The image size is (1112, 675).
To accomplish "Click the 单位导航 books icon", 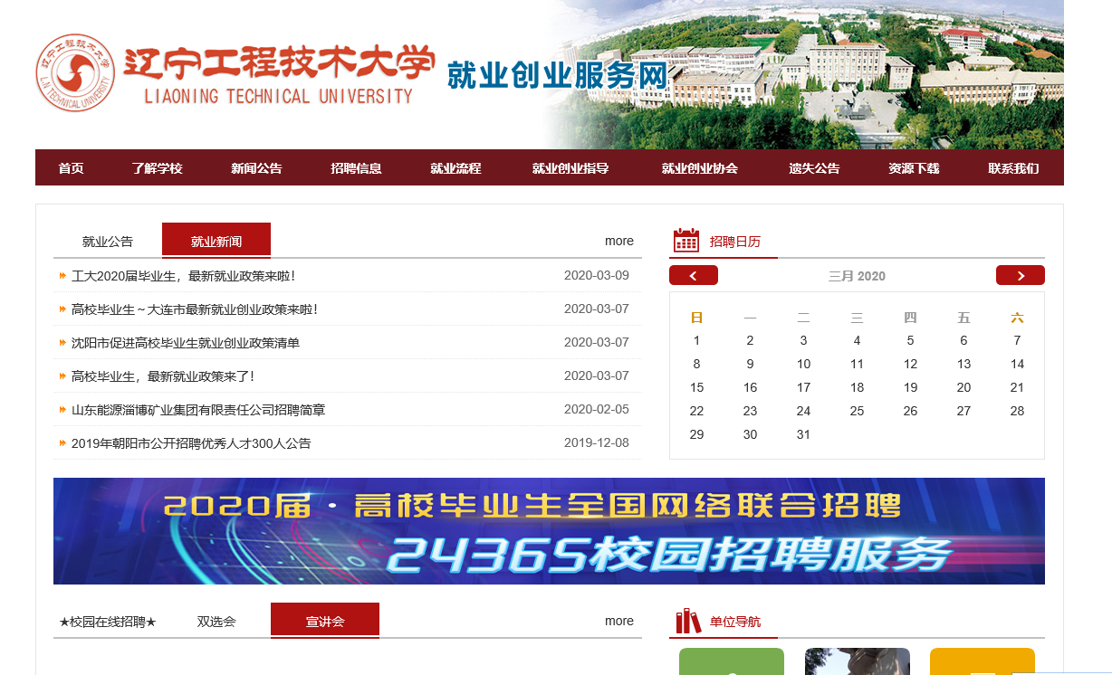I will pos(688,621).
